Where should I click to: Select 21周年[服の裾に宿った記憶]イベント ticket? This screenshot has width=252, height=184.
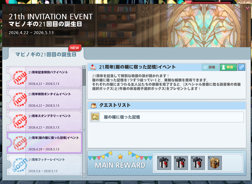[45, 143]
